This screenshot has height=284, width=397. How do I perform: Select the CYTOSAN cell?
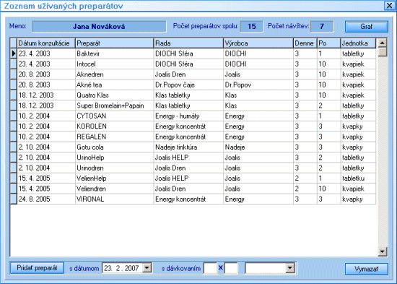click(115, 116)
